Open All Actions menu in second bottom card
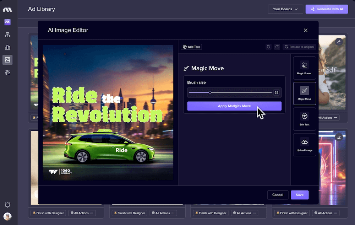Viewport: 355px width, 225px height. 163,213
